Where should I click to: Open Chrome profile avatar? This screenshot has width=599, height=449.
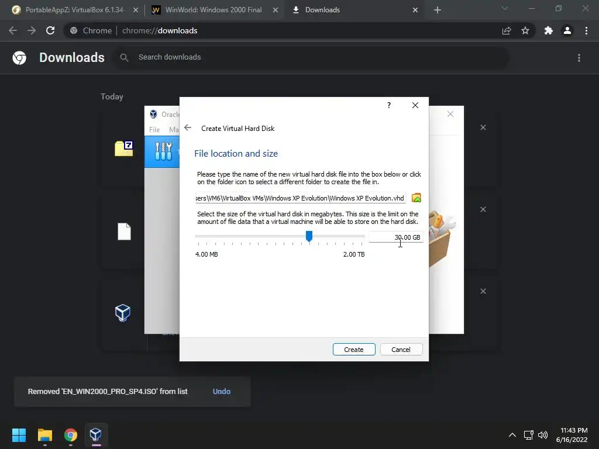(x=567, y=30)
